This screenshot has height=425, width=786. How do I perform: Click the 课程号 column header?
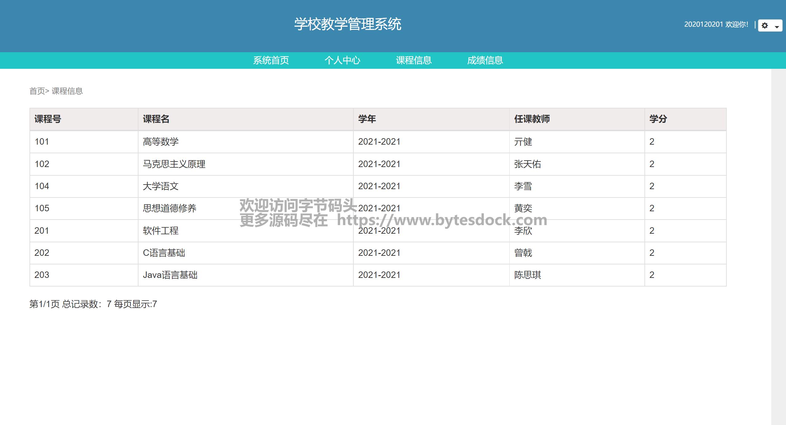(48, 119)
